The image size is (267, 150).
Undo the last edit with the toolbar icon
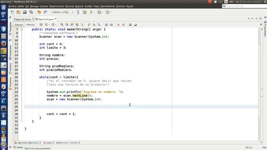click(39, 12)
